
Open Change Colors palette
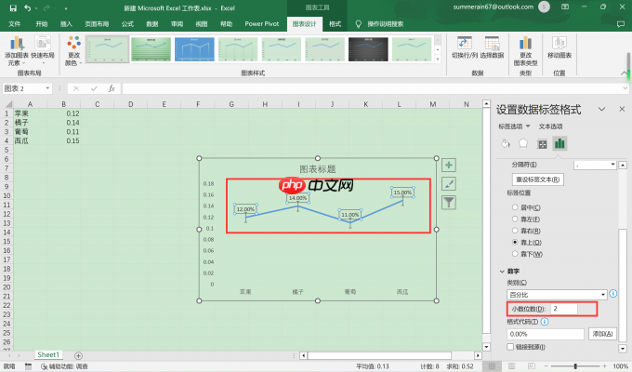pyautogui.click(x=73, y=50)
